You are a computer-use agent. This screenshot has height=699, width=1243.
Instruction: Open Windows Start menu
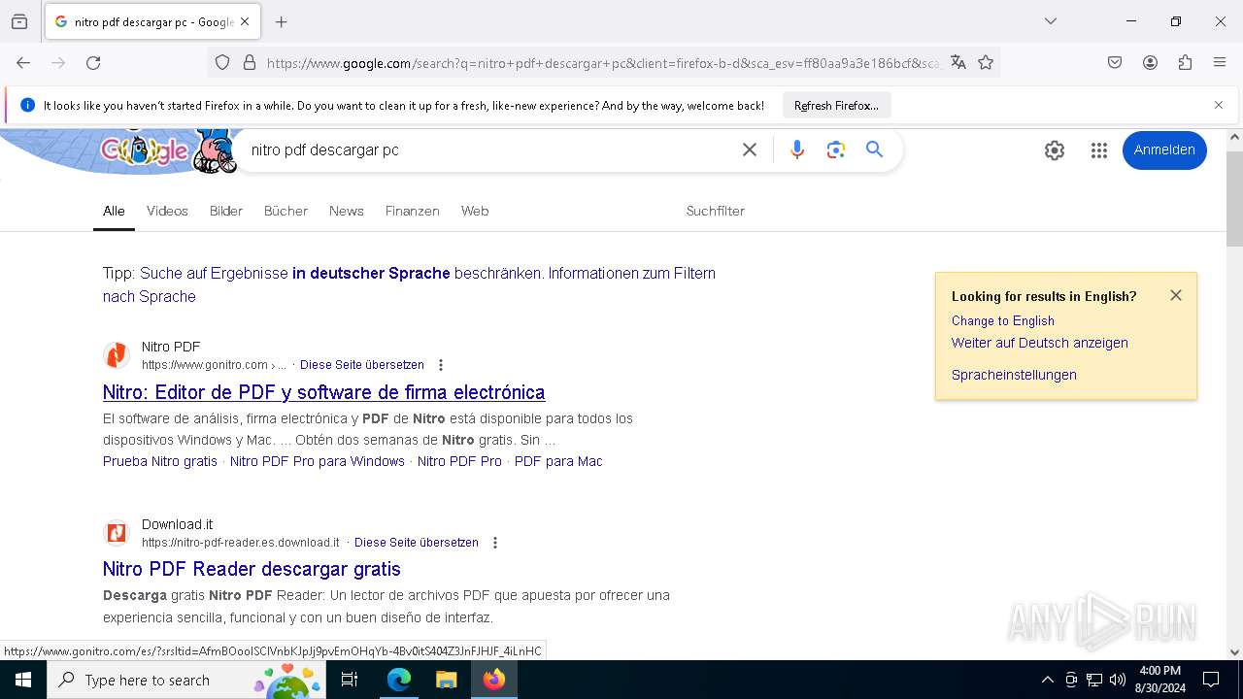[x=23, y=680]
